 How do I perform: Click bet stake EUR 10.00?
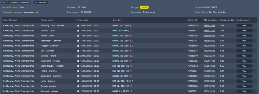click(x=81, y=7)
